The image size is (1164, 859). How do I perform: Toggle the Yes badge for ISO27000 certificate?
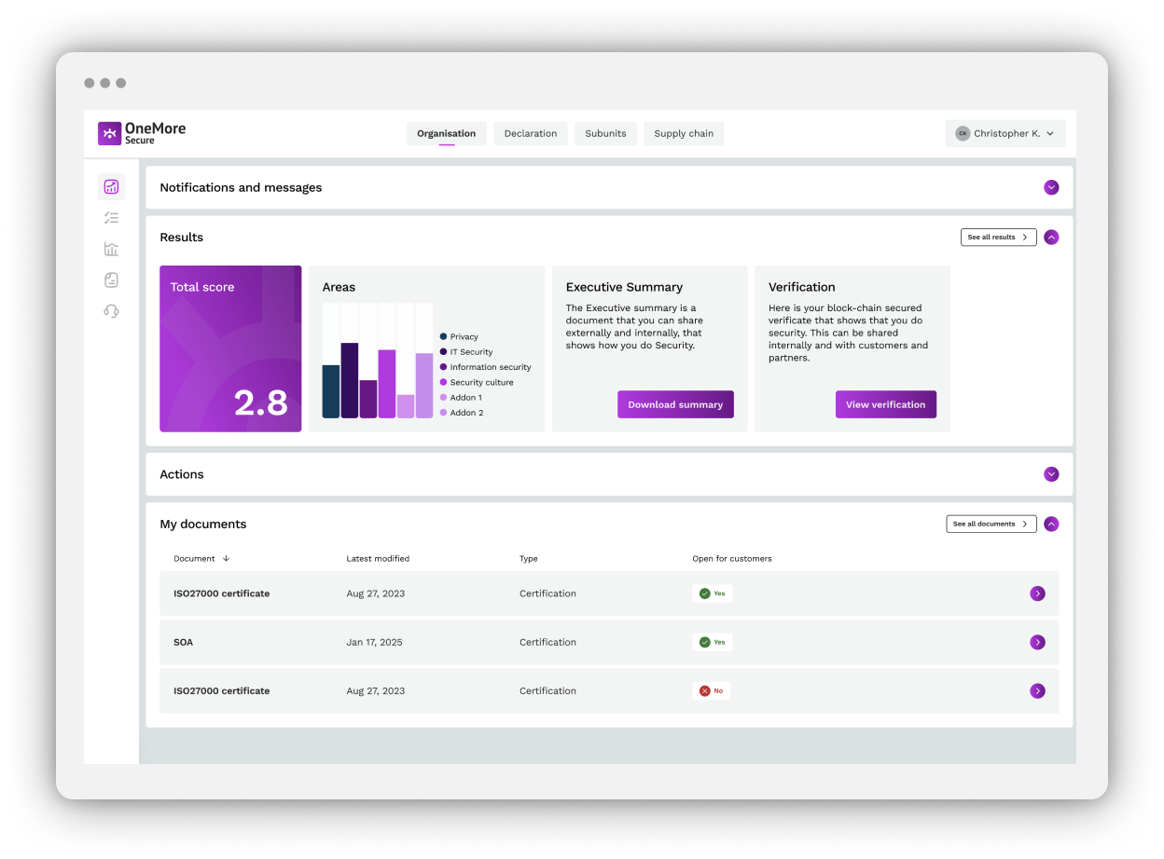point(712,593)
